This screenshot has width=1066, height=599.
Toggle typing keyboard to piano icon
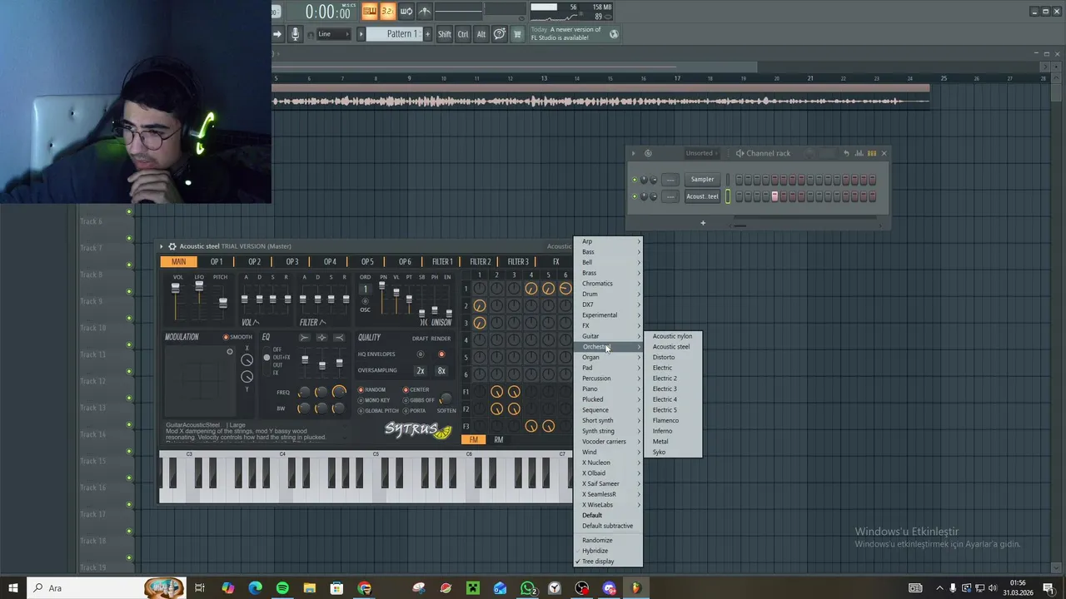coord(370,11)
